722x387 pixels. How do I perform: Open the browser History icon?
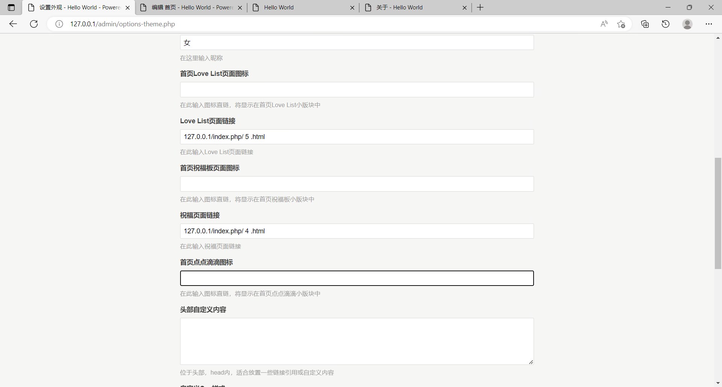[x=666, y=24]
